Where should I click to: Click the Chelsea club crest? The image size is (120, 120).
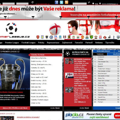point(51,37)
